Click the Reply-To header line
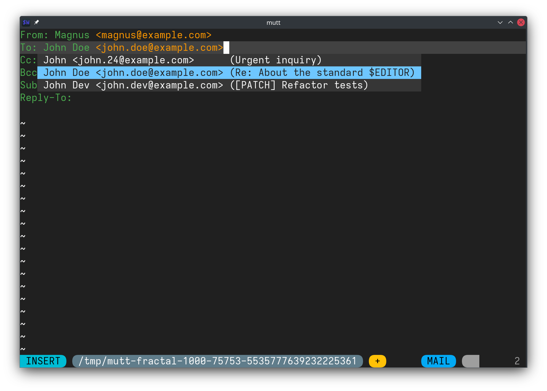This screenshot has height=391, width=547. [x=46, y=98]
